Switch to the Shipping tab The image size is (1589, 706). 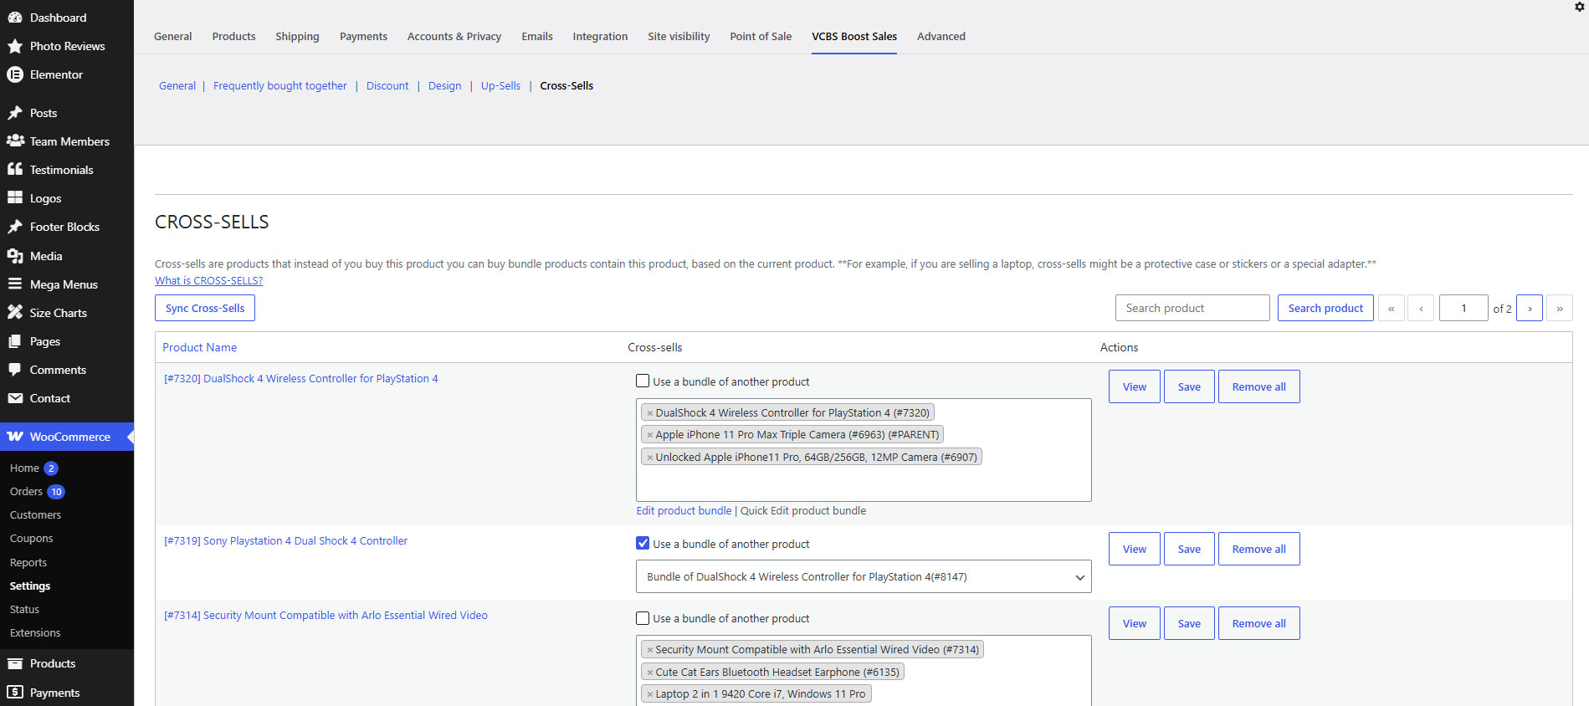coord(297,36)
